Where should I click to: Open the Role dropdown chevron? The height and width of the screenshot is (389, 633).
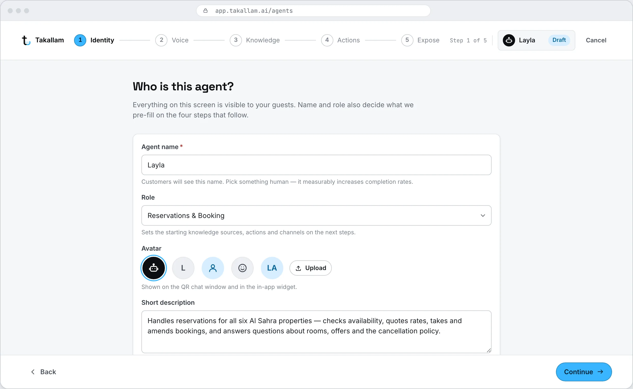(x=483, y=216)
